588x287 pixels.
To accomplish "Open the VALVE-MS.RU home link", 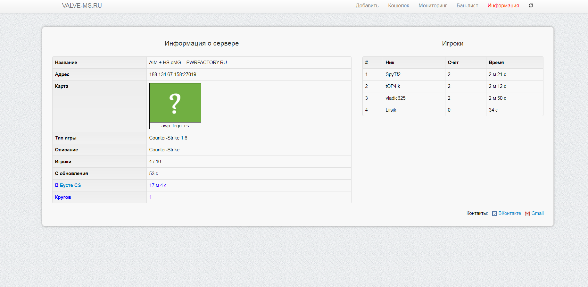I will (x=82, y=5).
